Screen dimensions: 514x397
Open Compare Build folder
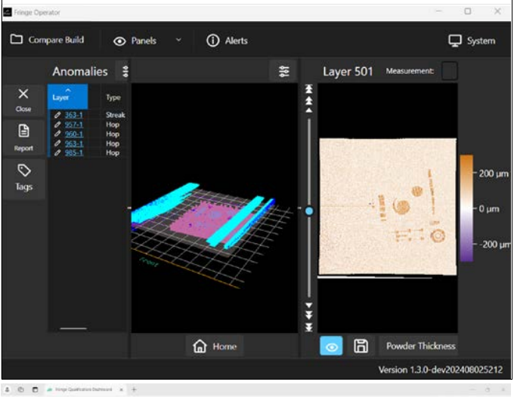[47, 40]
